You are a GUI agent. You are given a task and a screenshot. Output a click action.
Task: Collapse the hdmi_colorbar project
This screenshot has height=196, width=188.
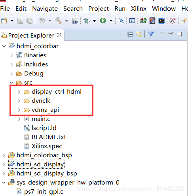click(x=4, y=46)
